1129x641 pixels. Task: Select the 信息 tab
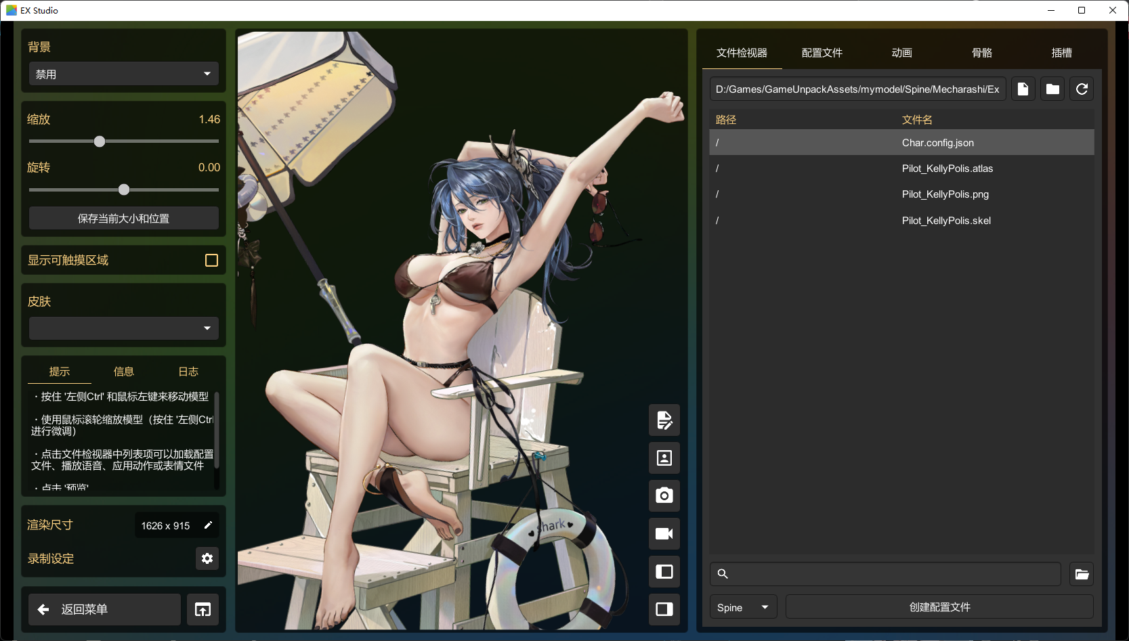tap(124, 372)
